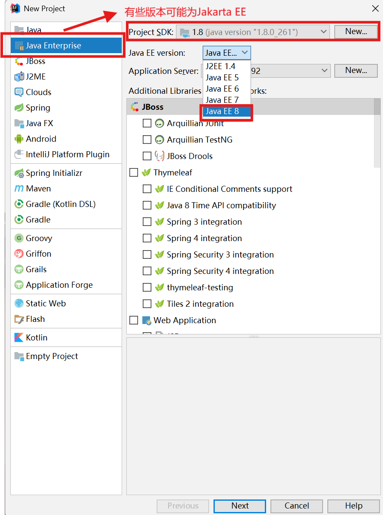Select the Android project type

click(66, 139)
